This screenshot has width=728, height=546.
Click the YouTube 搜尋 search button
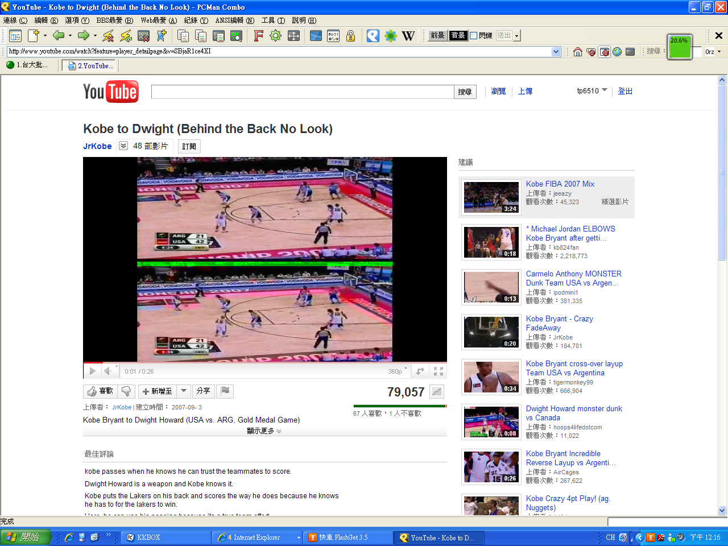tap(465, 92)
